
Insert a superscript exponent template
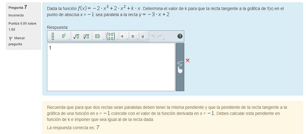(x=63, y=36)
